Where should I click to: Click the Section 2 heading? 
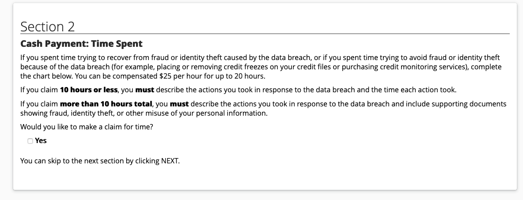[x=47, y=26]
